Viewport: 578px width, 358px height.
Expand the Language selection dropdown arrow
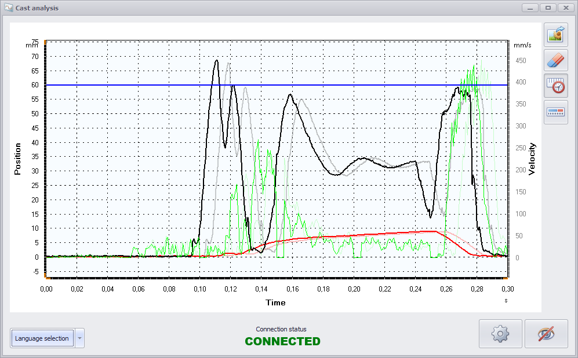[x=80, y=338]
